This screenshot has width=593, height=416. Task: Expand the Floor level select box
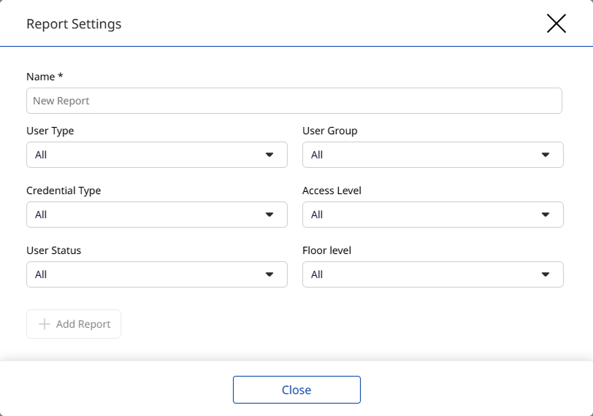[x=422, y=274]
